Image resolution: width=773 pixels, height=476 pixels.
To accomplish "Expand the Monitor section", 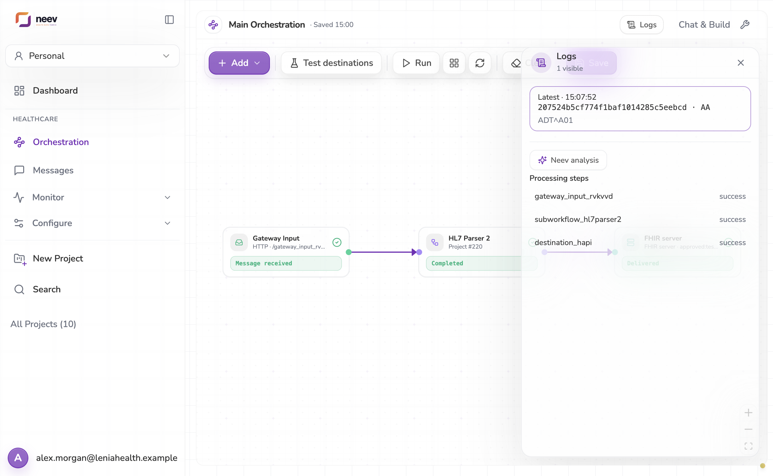I will (92, 197).
